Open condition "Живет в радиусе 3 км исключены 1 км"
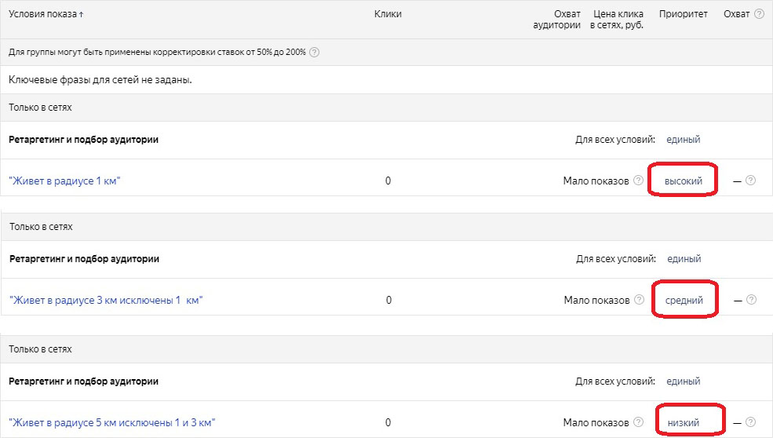 pos(106,300)
